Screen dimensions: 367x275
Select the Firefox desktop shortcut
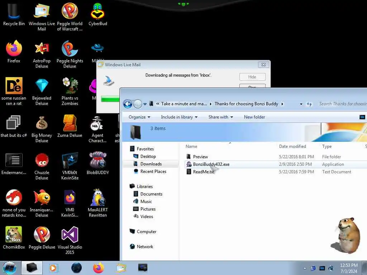pos(14,52)
